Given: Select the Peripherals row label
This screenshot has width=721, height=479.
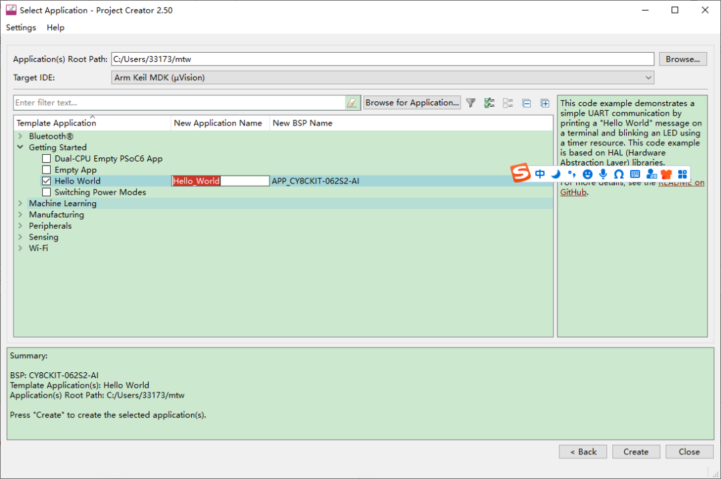Looking at the screenshot, I should pyautogui.click(x=50, y=225).
